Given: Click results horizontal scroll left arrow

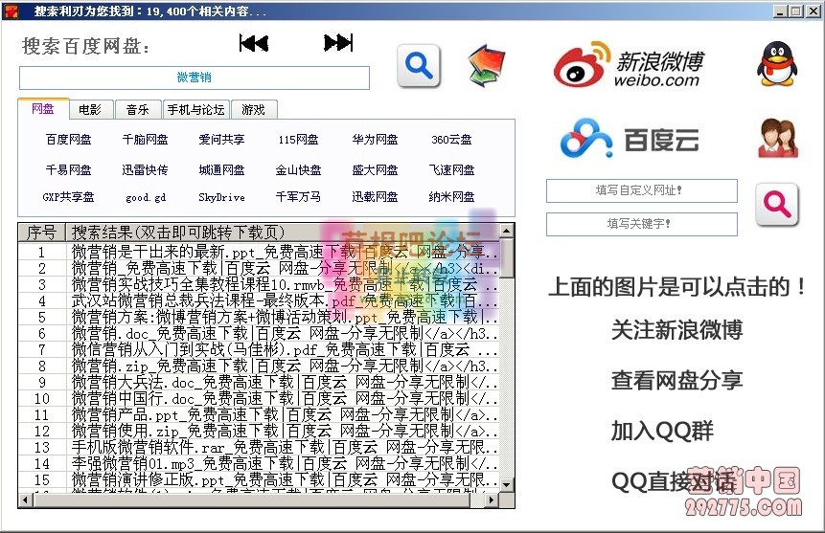Looking at the screenshot, I should tap(25, 500).
